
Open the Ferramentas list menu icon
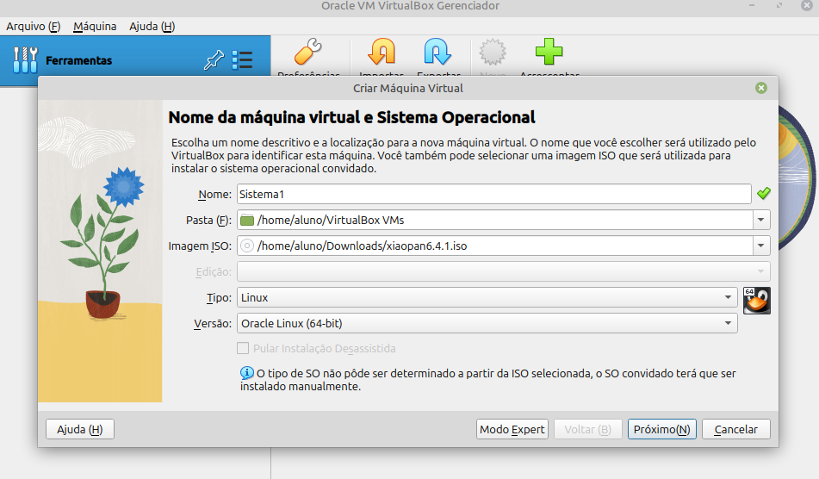(x=242, y=60)
